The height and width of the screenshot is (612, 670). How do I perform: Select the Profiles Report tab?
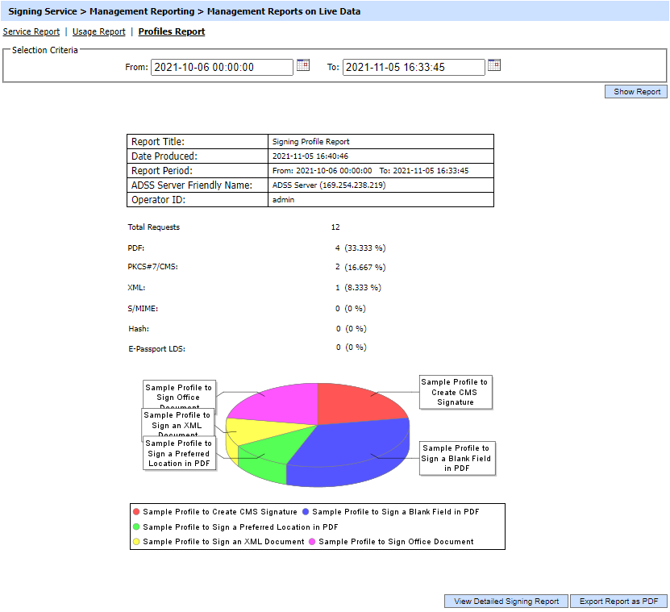click(x=172, y=31)
